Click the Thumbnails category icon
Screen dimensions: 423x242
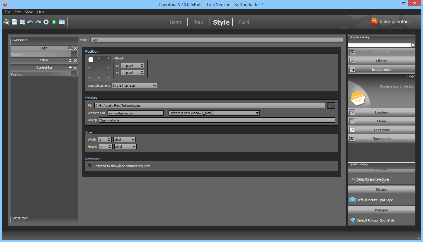coord(352,139)
